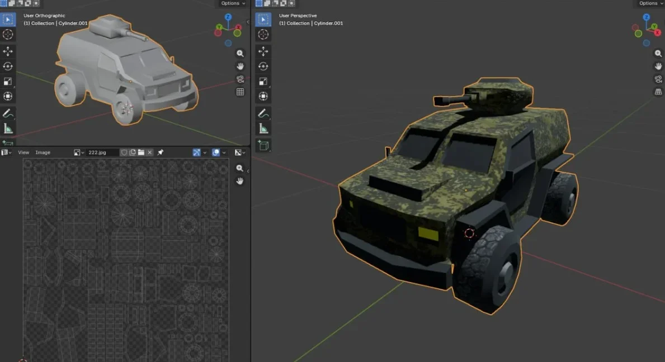
Task: Click the 222.jpg image name field
Action: tap(102, 153)
